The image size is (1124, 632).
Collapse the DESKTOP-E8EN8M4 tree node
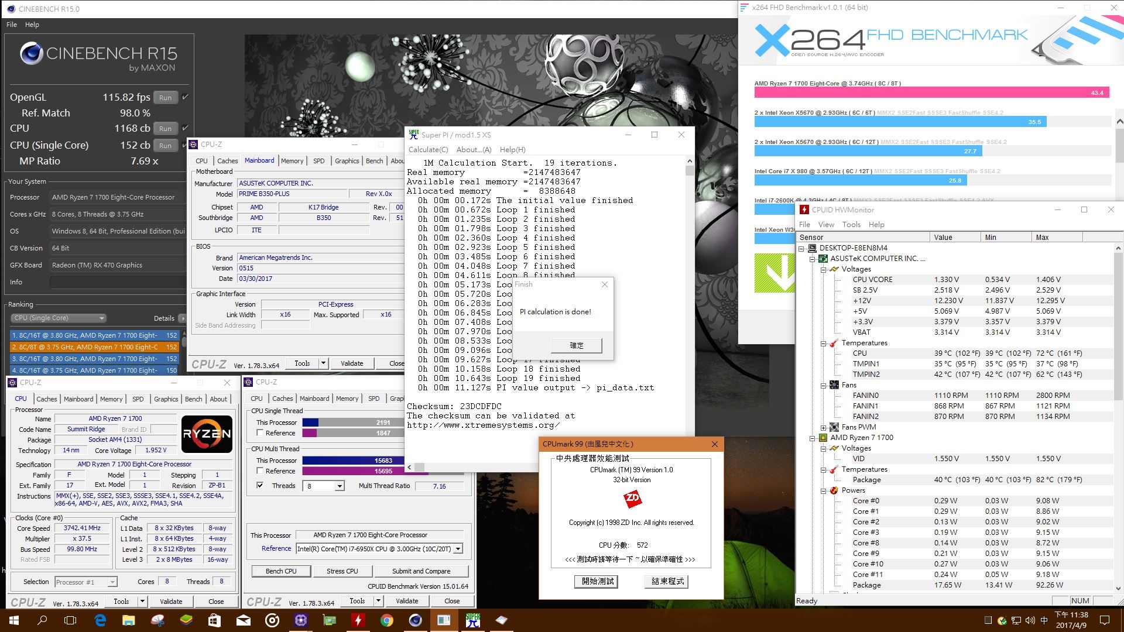click(x=802, y=248)
